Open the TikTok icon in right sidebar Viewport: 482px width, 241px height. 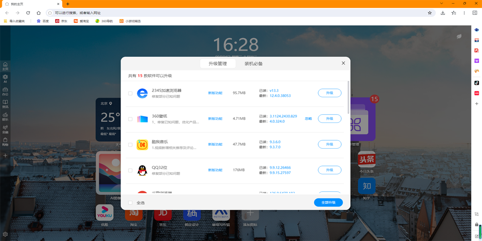pos(477,83)
